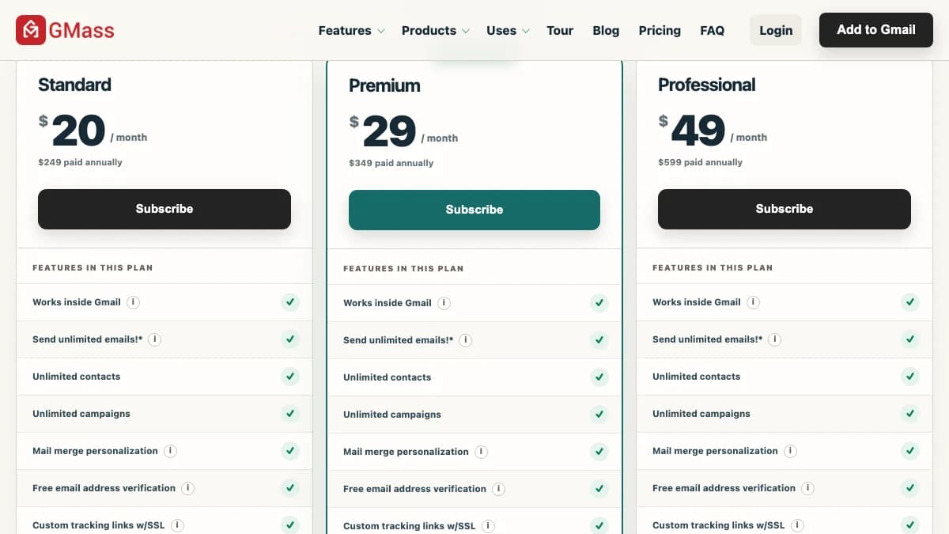Subscribe to the Standard plan
949x534 pixels.
(164, 209)
